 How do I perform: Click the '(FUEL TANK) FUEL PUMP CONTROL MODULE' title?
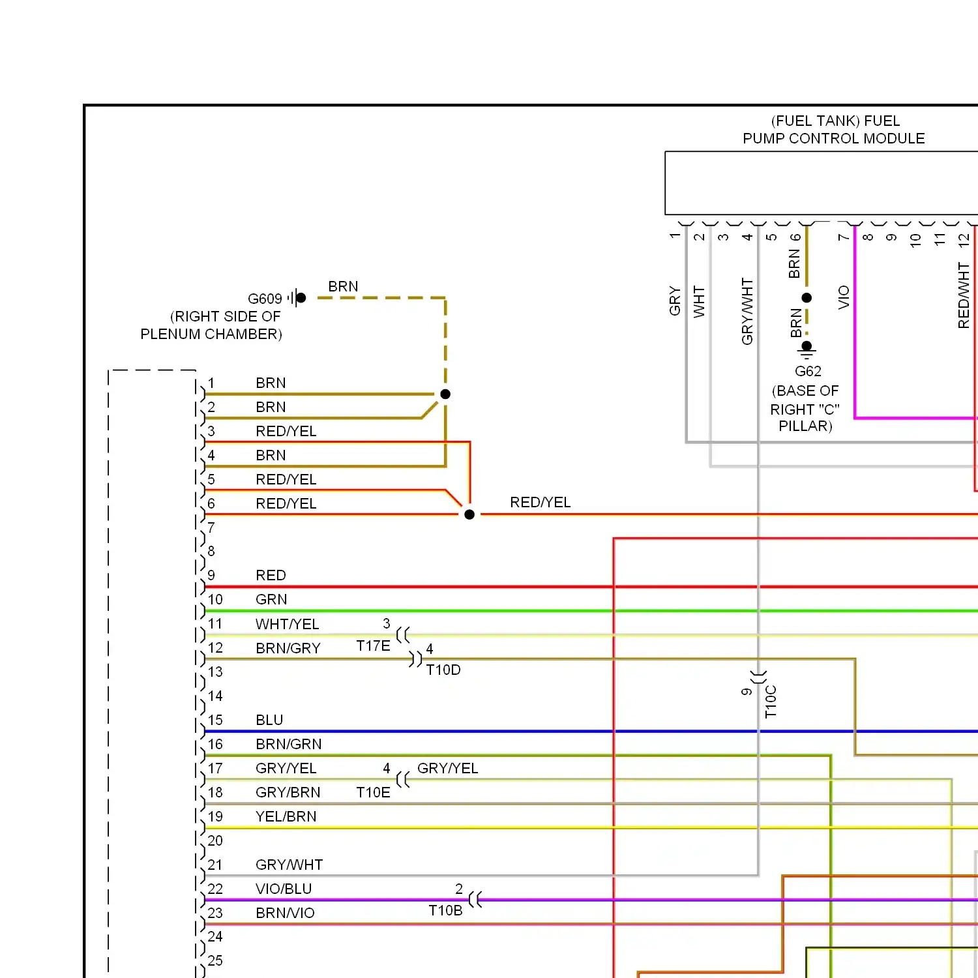834,130
